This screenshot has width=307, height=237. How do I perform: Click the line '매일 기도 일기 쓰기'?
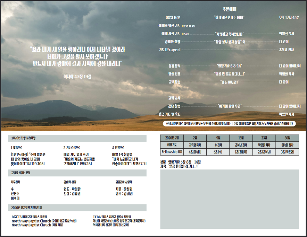pos(76,154)
